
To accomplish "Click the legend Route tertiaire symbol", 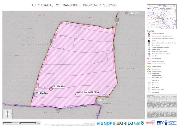I will (149, 73).
